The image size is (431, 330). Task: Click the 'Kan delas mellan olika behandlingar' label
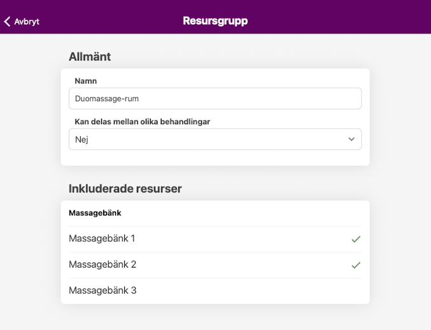click(x=142, y=122)
